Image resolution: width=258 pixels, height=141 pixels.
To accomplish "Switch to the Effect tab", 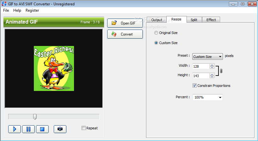I will pyautogui.click(x=211, y=20).
